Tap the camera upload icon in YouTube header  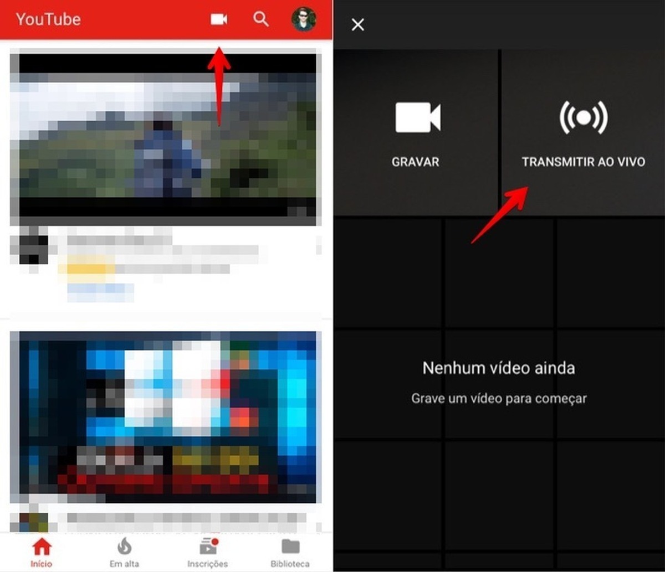[x=219, y=19]
